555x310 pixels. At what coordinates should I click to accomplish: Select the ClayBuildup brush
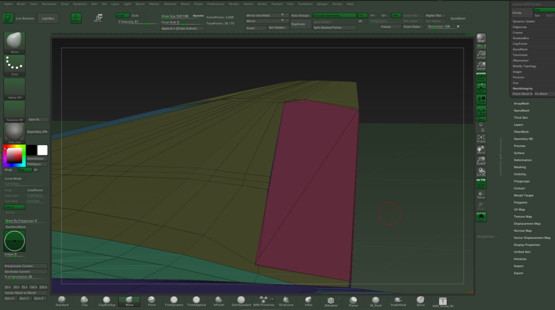tap(107, 301)
